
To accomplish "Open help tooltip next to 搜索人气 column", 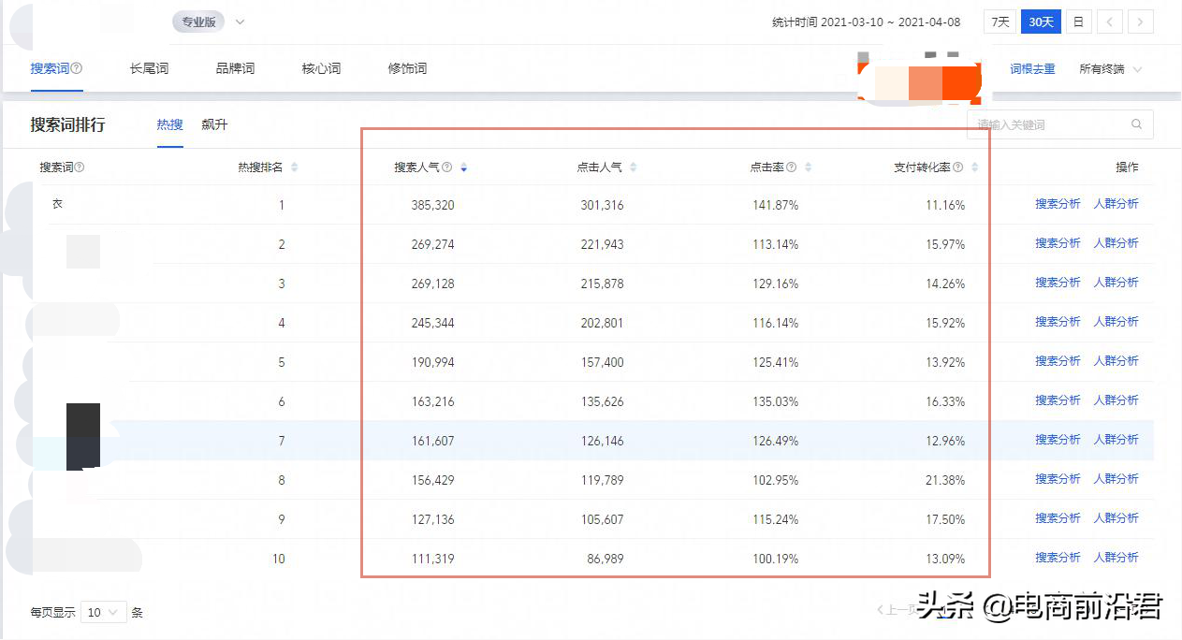I will pyautogui.click(x=446, y=167).
